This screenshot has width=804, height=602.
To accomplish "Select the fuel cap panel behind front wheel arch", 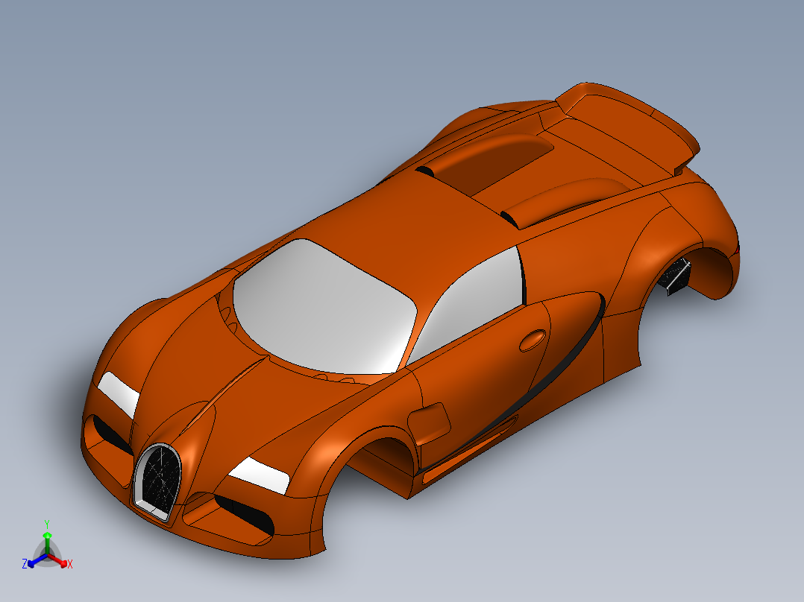I will pos(429,422).
